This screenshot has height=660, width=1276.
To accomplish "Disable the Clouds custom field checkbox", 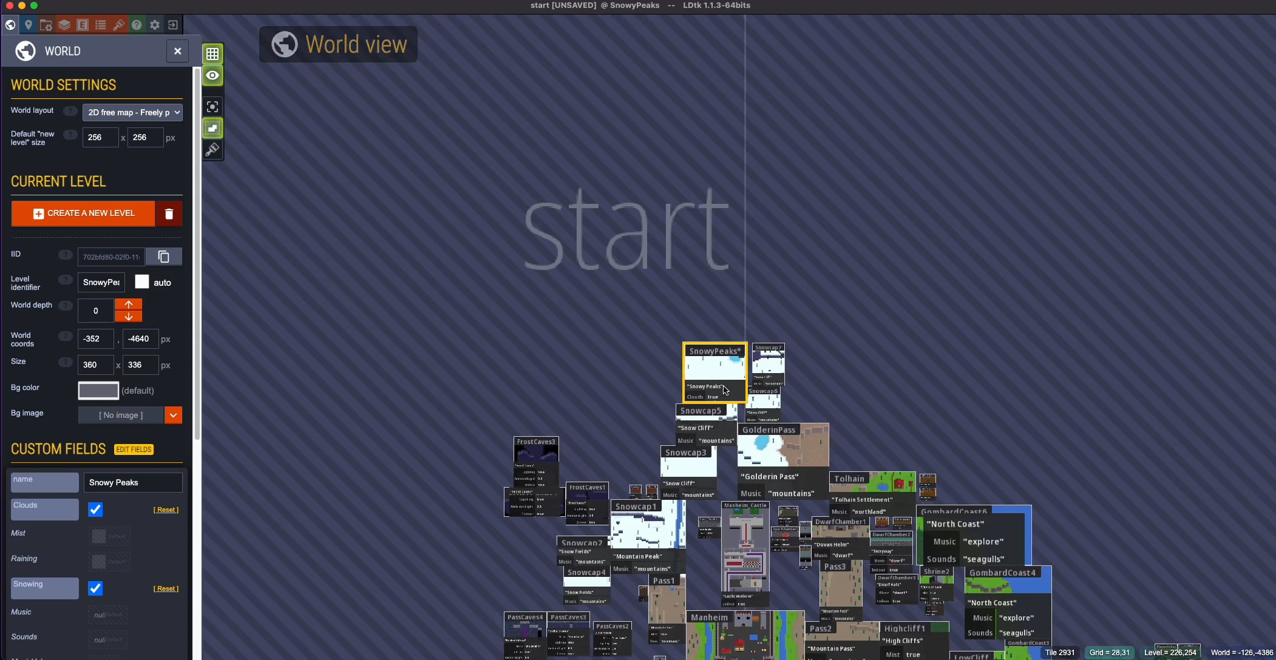I will click(95, 510).
